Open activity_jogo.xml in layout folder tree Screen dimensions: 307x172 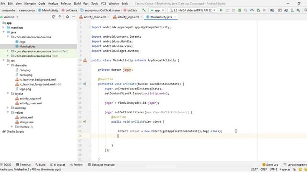click(x=30, y=98)
